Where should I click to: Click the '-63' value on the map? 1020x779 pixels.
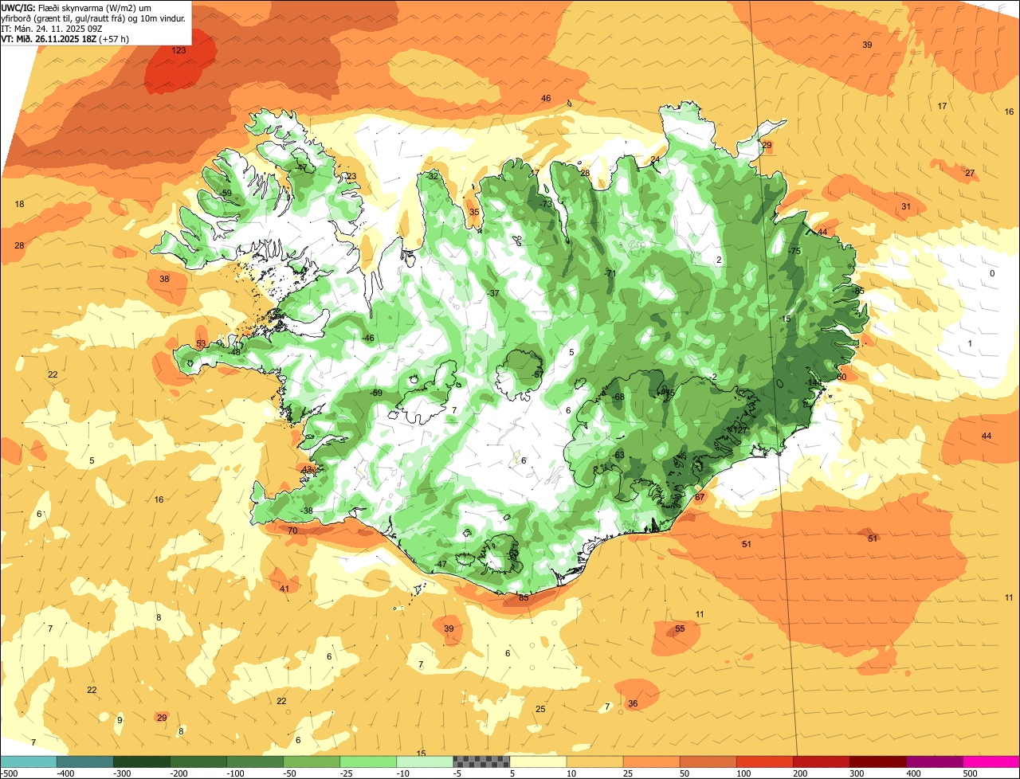point(618,455)
